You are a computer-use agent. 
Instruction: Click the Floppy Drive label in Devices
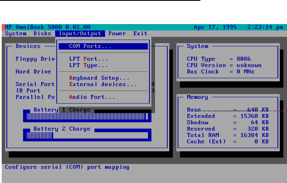(35, 59)
